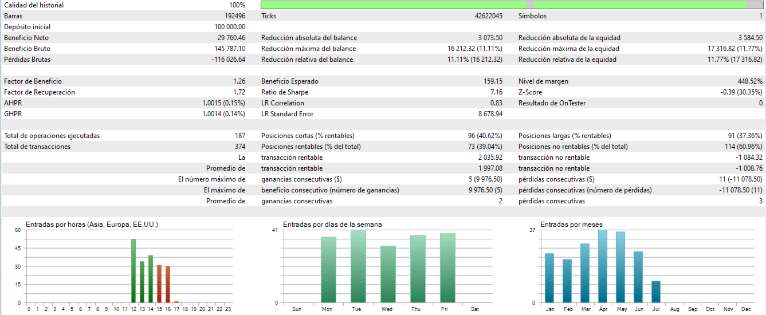Click the largest profit value 2 035.92

490,157
